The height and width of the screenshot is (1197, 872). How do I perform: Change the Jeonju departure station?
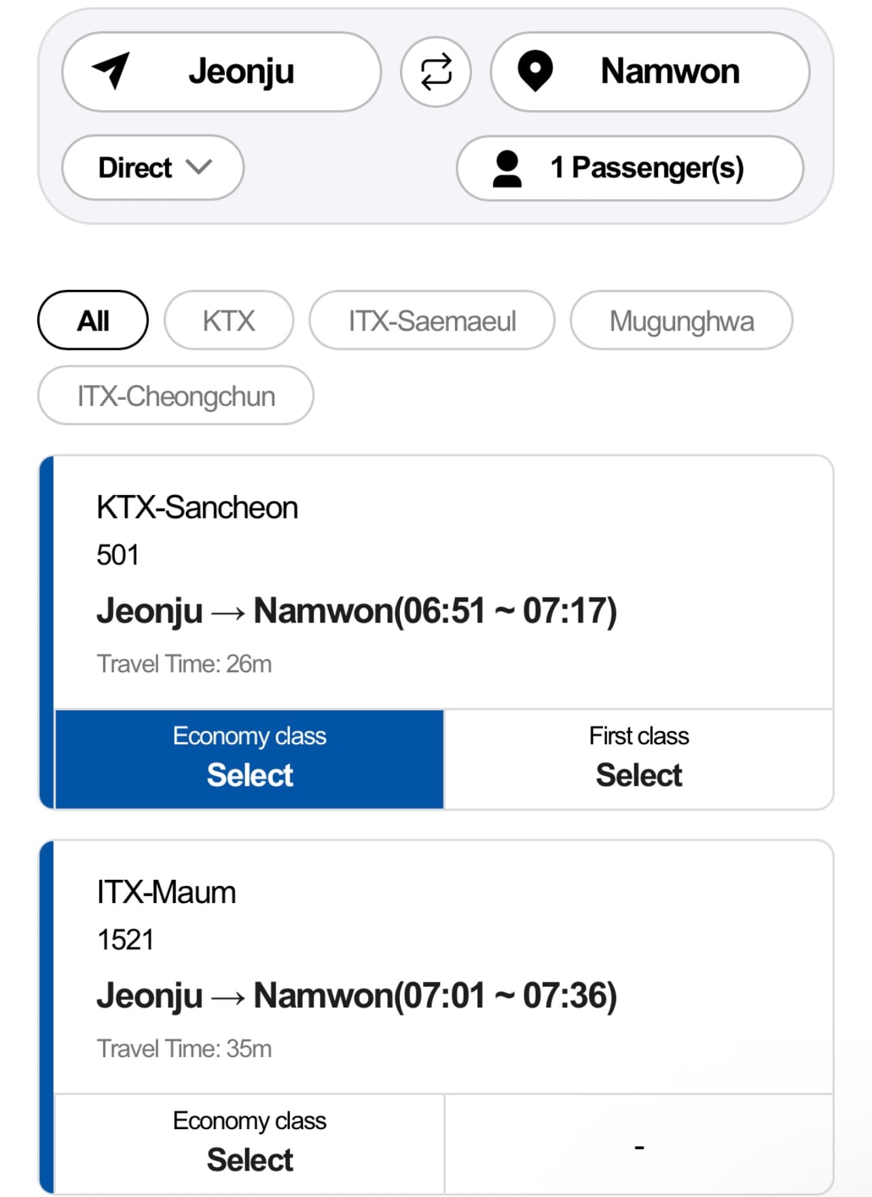[240, 72]
